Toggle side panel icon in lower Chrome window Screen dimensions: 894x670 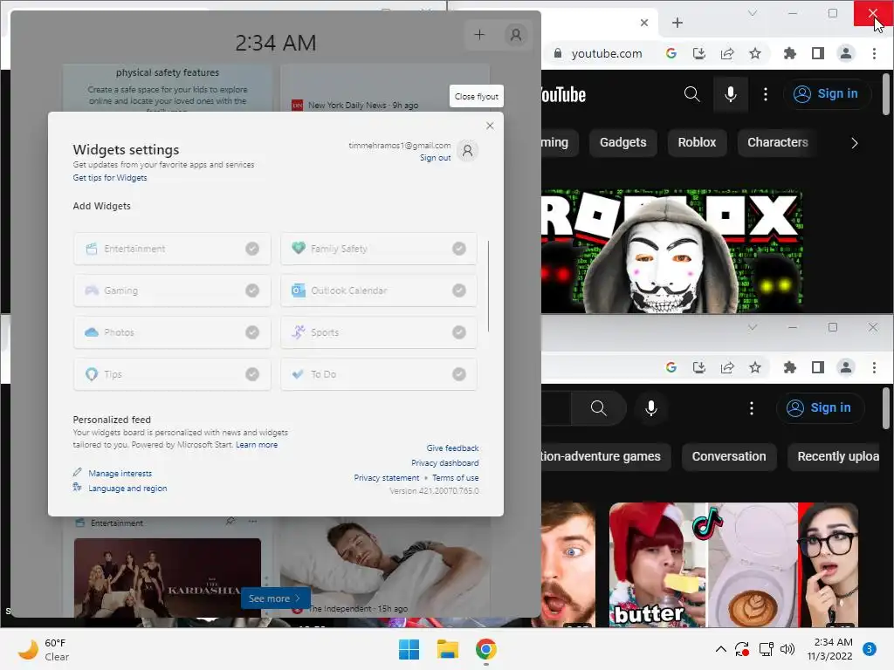click(817, 367)
